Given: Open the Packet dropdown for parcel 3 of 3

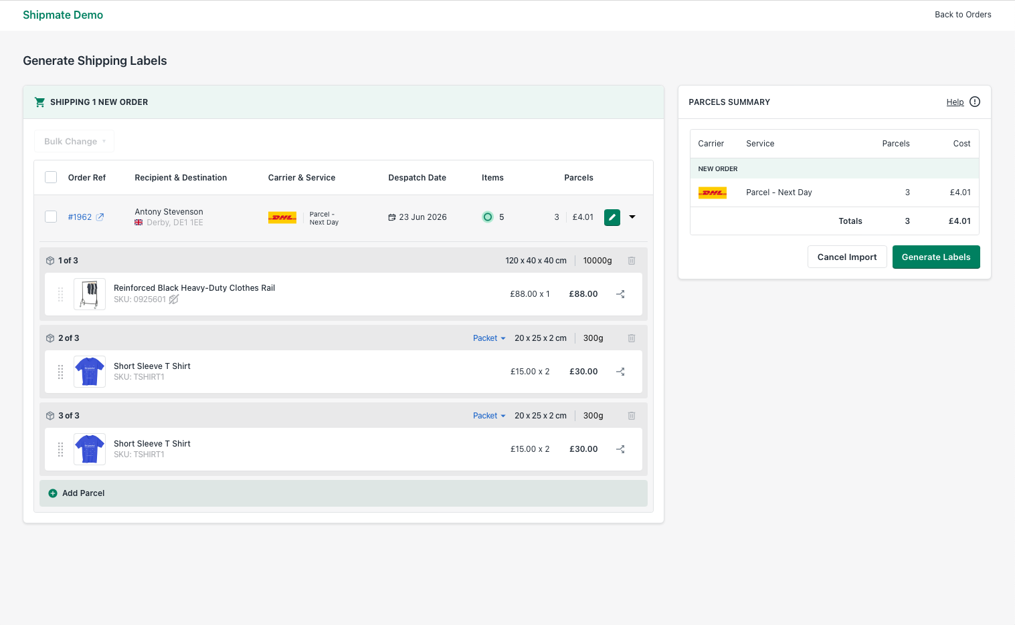Looking at the screenshot, I should pyautogui.click(x=489, y=416).
